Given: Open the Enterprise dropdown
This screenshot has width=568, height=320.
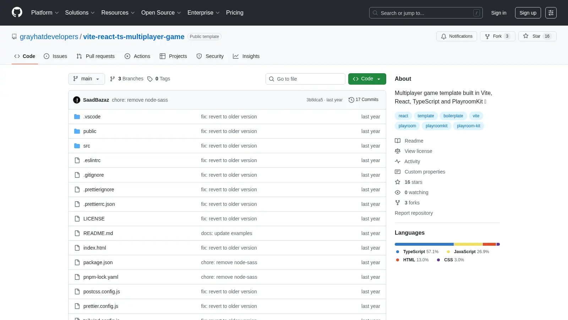Looking at the screenshot, I should (x=203, y=13).
